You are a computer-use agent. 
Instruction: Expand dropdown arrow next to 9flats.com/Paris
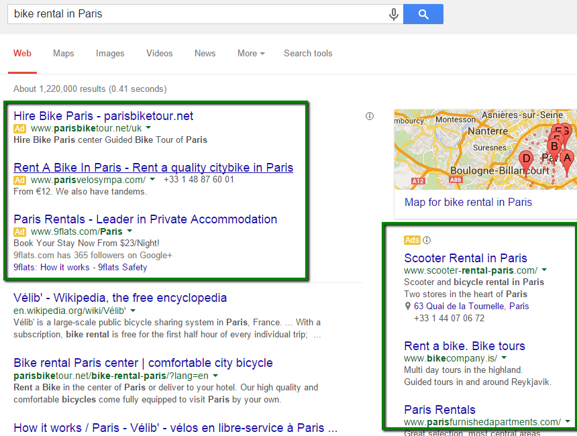129,231
